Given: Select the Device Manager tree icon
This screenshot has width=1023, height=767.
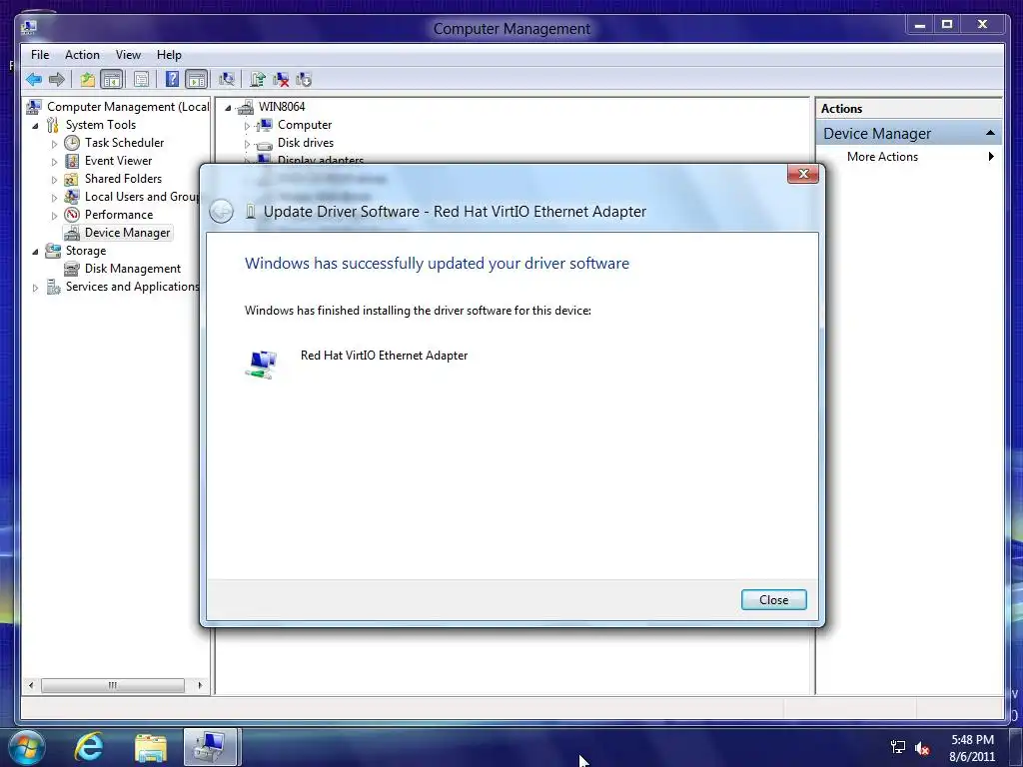Looking at the screenshot, I should (72, 233).
